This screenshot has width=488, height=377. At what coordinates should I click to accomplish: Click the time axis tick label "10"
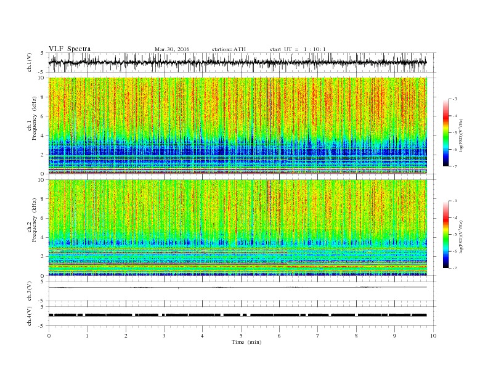point(433,336)
